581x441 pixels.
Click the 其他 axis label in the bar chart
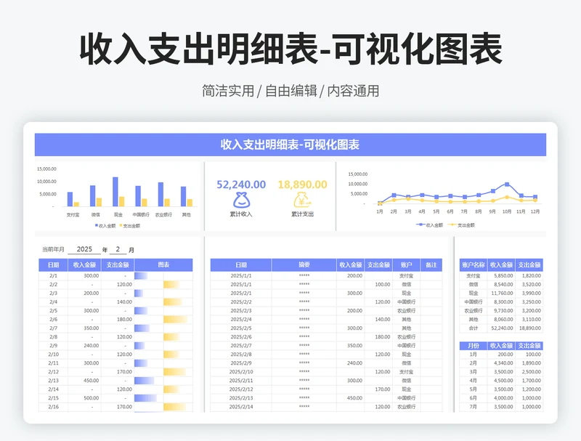click(x=187, y=214)
